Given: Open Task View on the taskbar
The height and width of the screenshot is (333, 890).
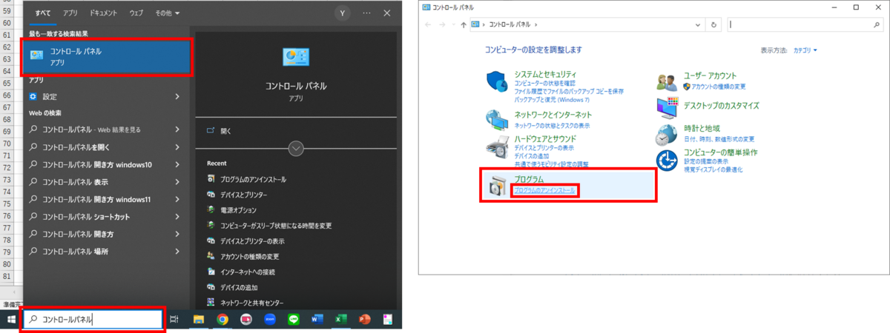Looking at the screenshot, I should pyautogui.click(x=174, y=319).
